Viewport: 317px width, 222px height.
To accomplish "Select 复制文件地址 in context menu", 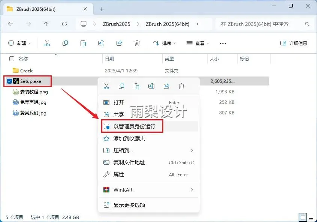I will pos(149,162).
